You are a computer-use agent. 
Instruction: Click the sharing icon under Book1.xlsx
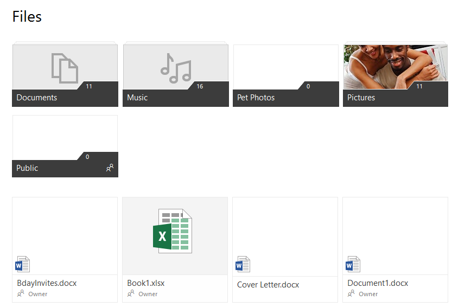[x=131, y=293]
